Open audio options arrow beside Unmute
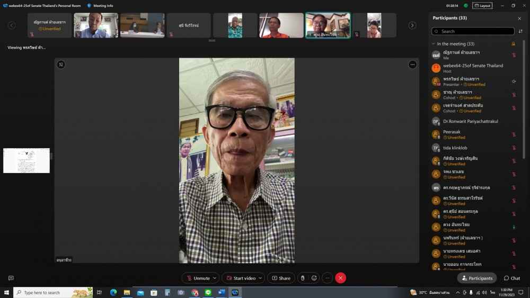530x298 pixels. [x=215, y=278]
